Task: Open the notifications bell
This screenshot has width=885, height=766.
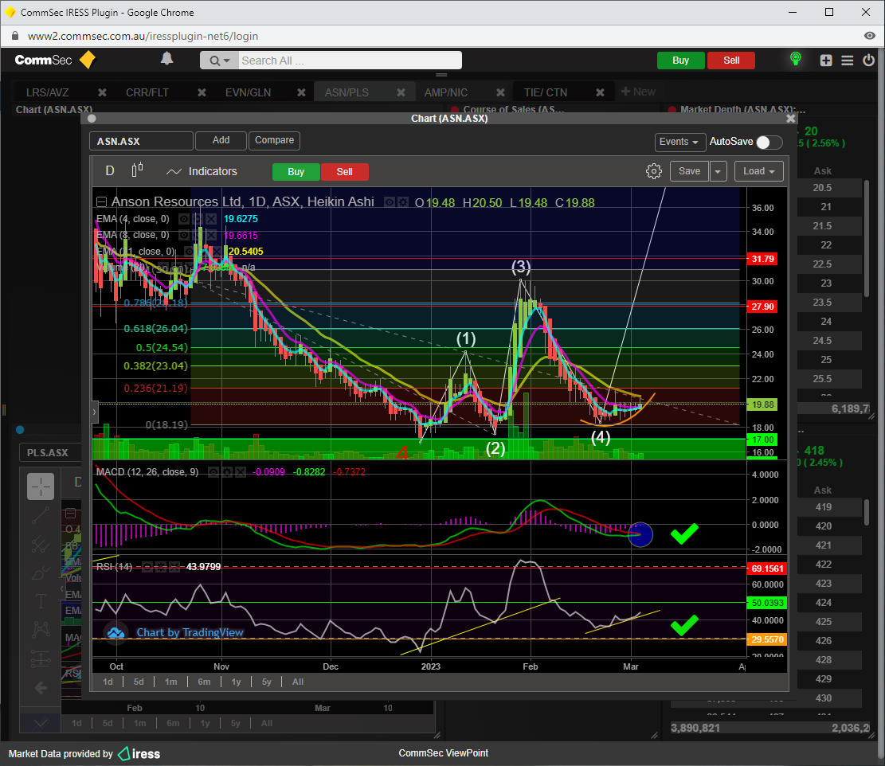Action: click(x=167, y=59)
